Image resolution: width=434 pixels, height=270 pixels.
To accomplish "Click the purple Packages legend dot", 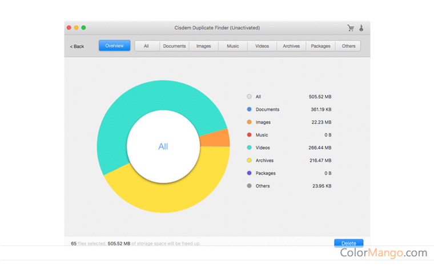I will coord(249,173).
